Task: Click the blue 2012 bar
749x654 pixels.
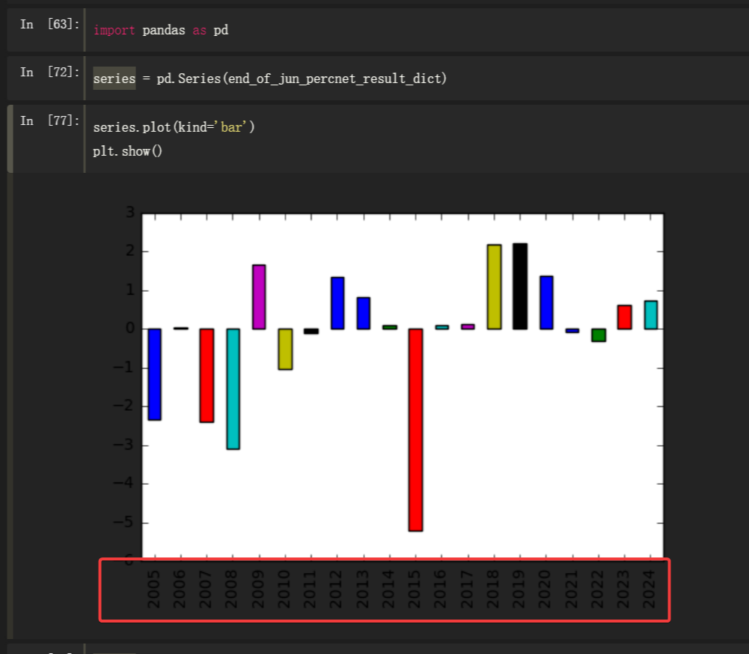Action: pos(337,303)
